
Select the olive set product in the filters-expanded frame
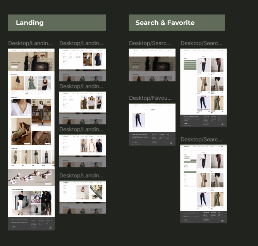tap(217, 199)
